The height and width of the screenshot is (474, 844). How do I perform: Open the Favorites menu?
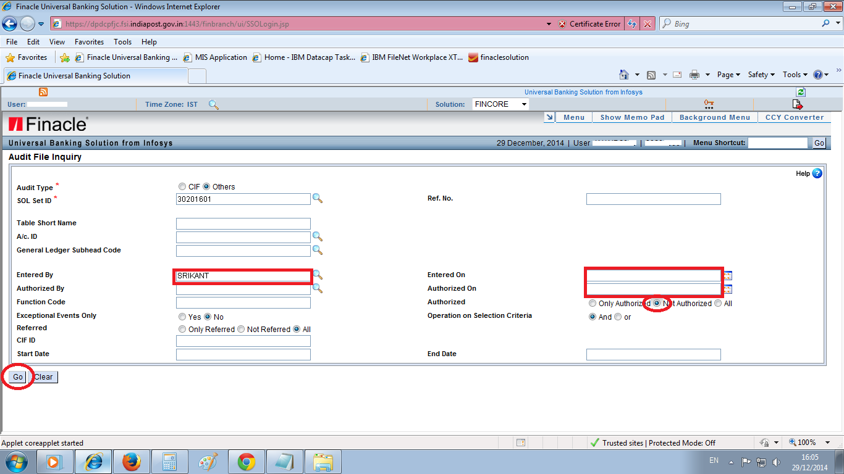pos(89,42)
